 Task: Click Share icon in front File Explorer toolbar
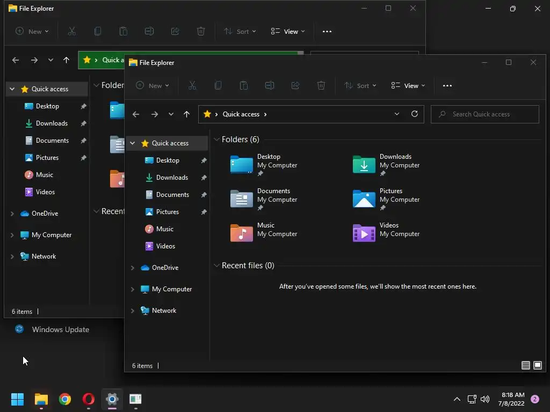(x=295, y=85)
